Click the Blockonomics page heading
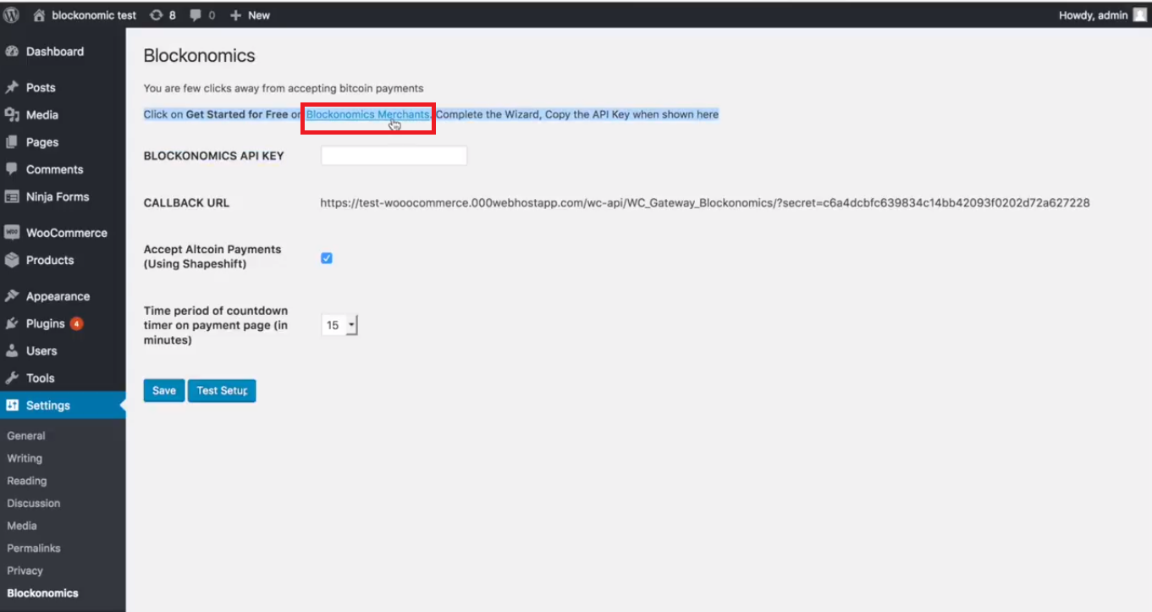The width and height of the screenshot is (1152, 612). click(x=200, y=56)
